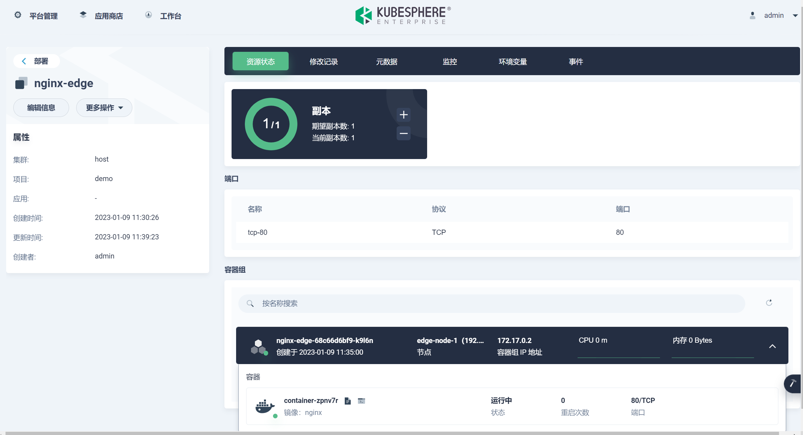Viewport: 803px width, 435px height.
Task: Increase replica count with plus button
Action: (403, 115)
